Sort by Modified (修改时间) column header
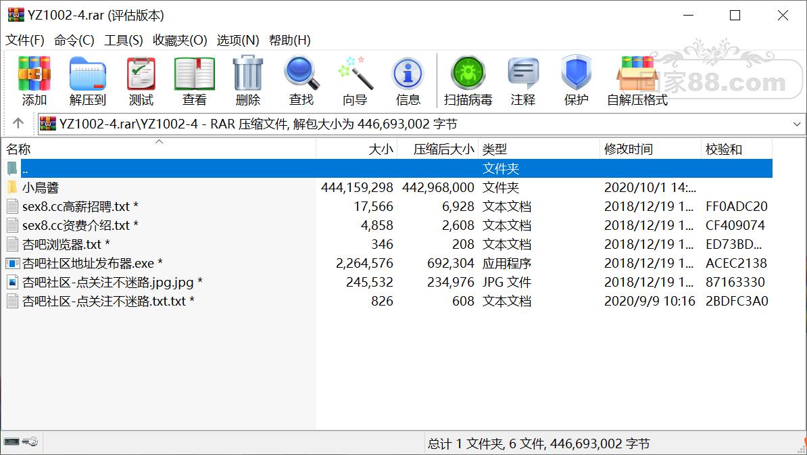 coord(651,149)
